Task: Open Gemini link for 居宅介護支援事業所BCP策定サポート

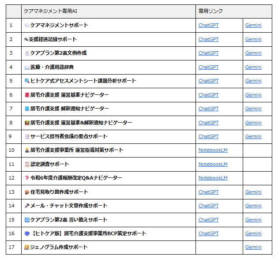Action: point(253,234)
